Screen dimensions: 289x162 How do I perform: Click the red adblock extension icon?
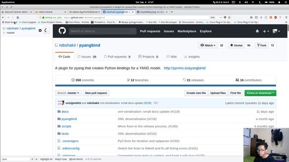tap(275, 17)
